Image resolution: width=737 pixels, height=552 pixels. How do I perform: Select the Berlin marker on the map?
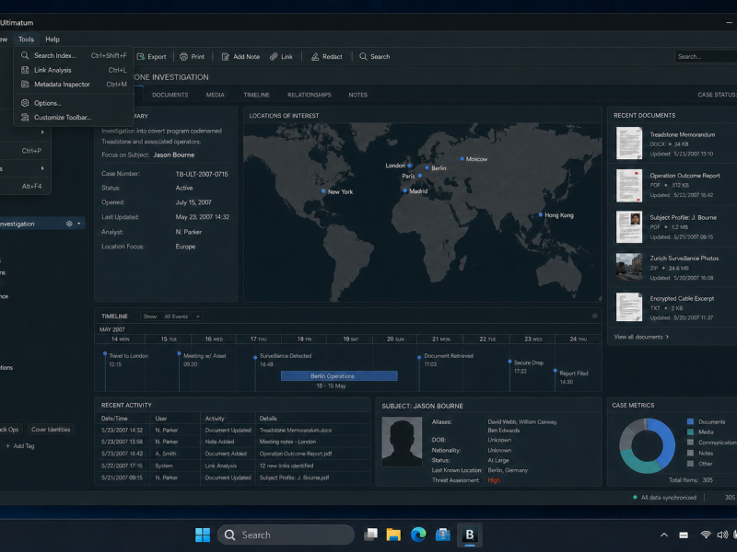pos(427,167)
